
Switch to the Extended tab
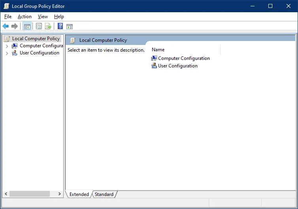click(79, 194)
